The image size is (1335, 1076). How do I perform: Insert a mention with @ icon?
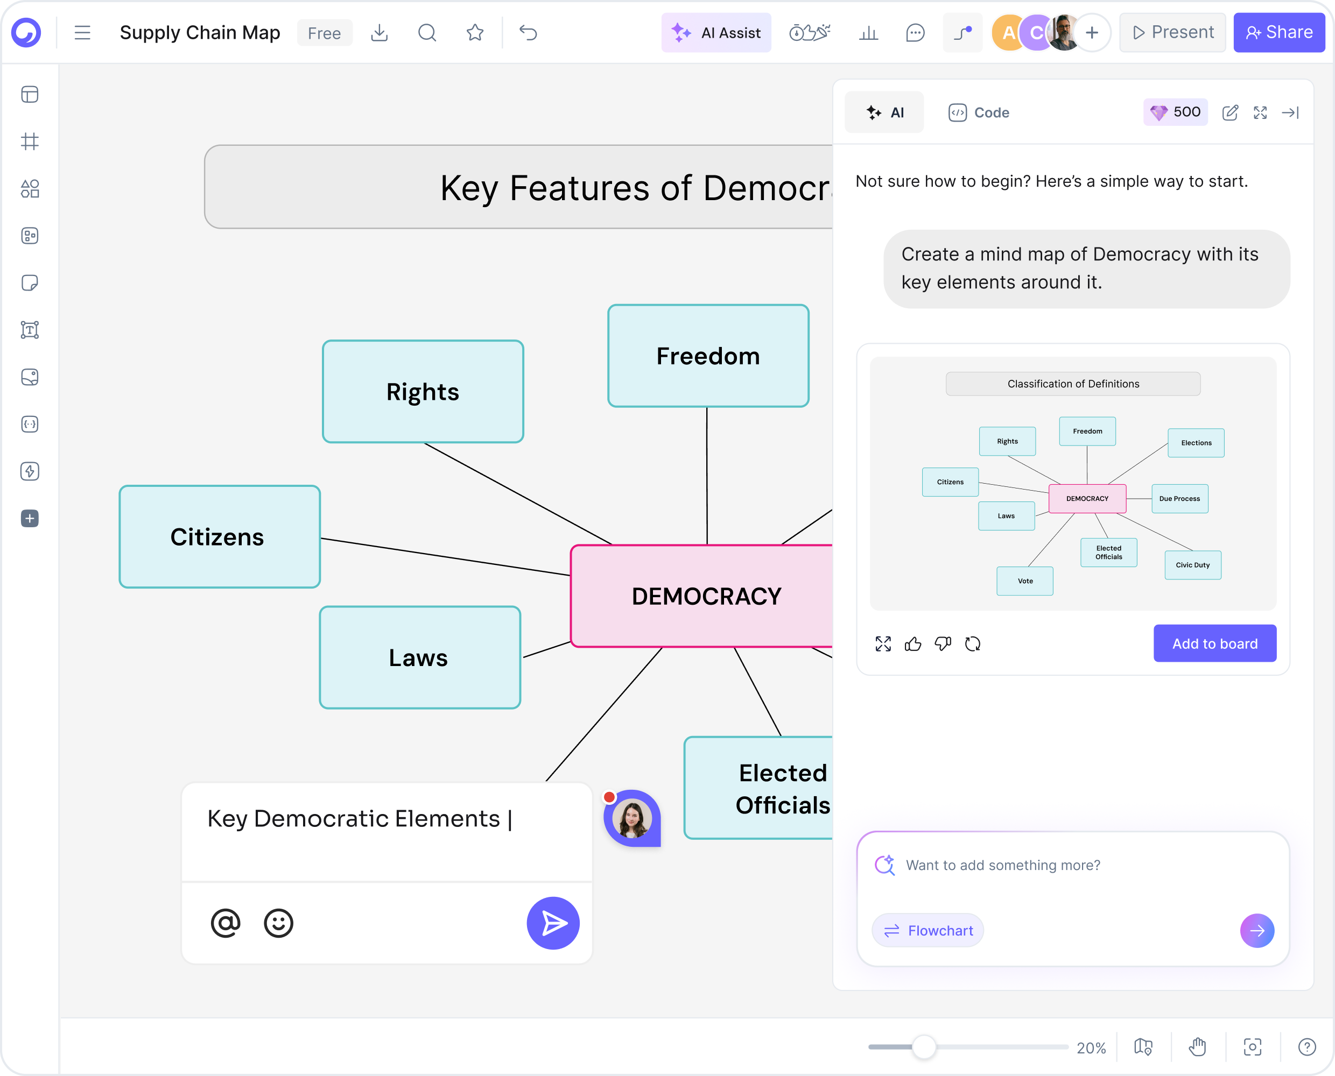225,924
